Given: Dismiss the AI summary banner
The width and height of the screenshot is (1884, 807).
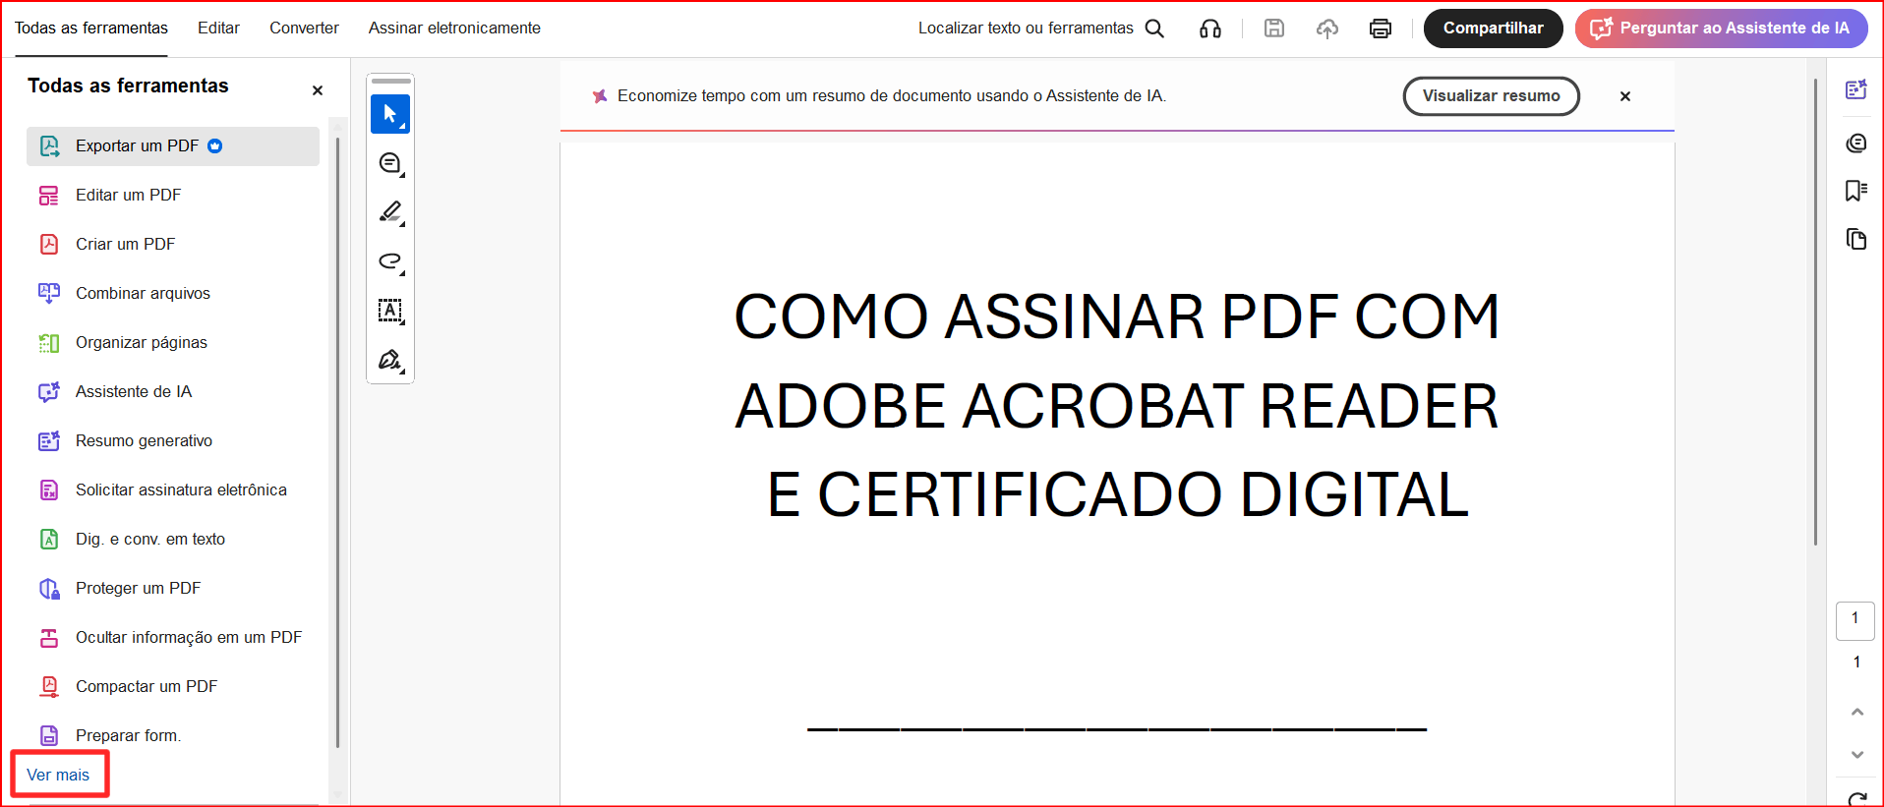Looking at the screenshot, I should [x=1625, y=96].
